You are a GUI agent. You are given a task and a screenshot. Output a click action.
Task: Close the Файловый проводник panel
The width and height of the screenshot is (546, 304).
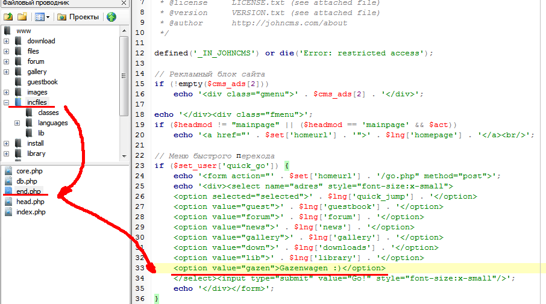pos(124,3)
